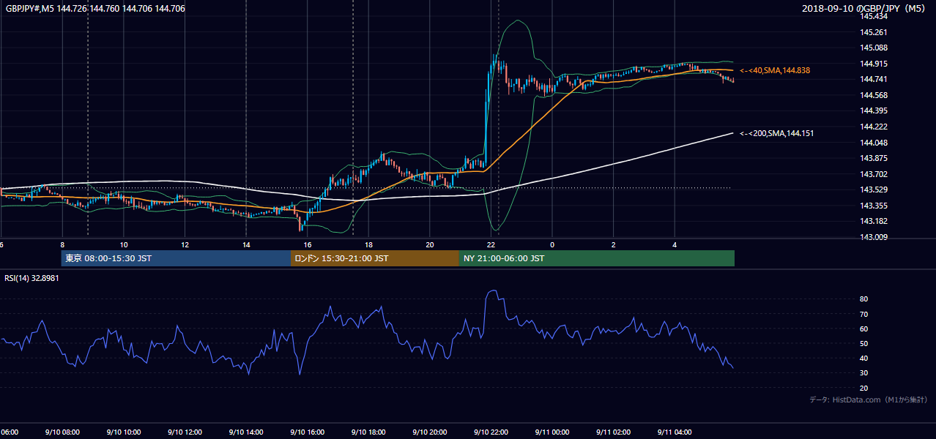Click the 9/10 16:00 bottom time label
This screenshot has height=439, width=936.
pos(308,432)
